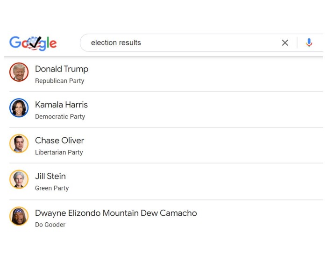Open the Donald Trump result

click(x=62, y=69)
